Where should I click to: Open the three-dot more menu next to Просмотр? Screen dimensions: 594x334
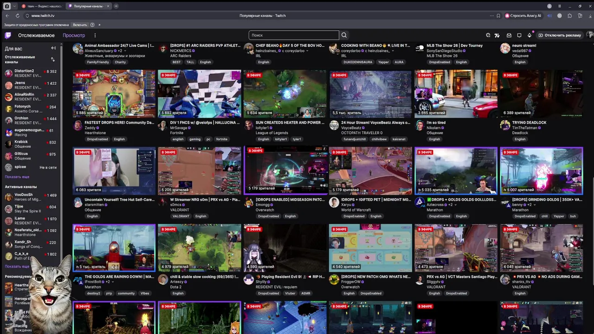95,35
